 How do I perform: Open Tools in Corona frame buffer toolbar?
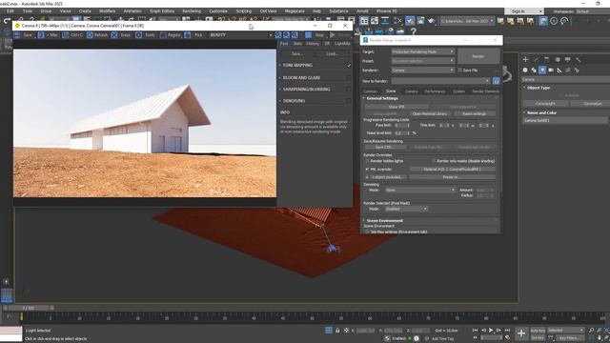(146, 35)
